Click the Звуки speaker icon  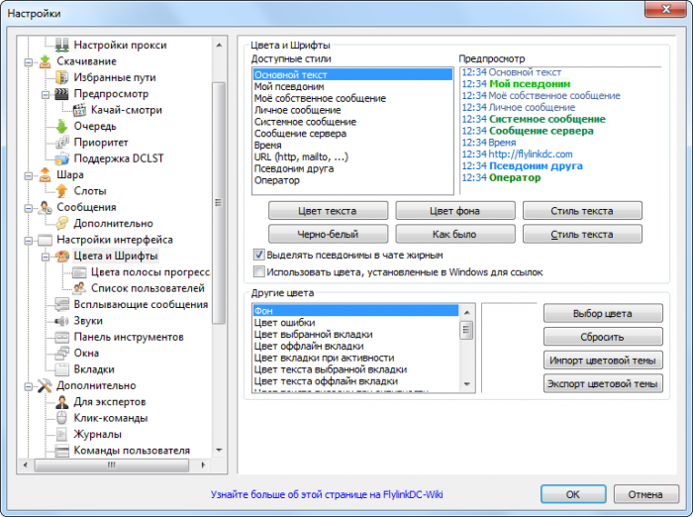click(62, 321)
